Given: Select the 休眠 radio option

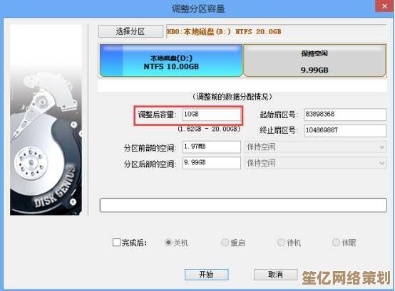Looking at the screenshot, I should (336, 243).
